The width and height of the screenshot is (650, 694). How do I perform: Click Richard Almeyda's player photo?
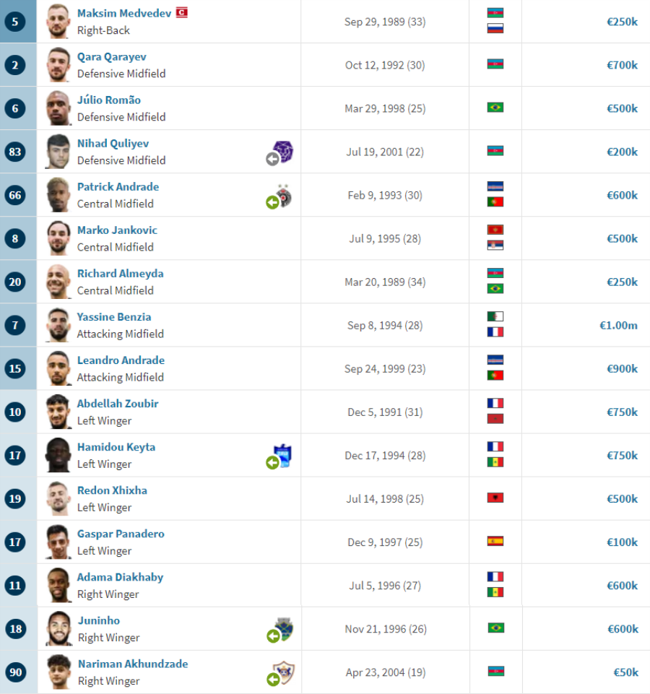(58, 282)
